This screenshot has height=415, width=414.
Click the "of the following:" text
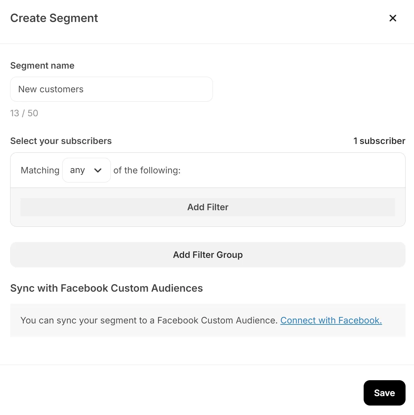pos(147,170)
